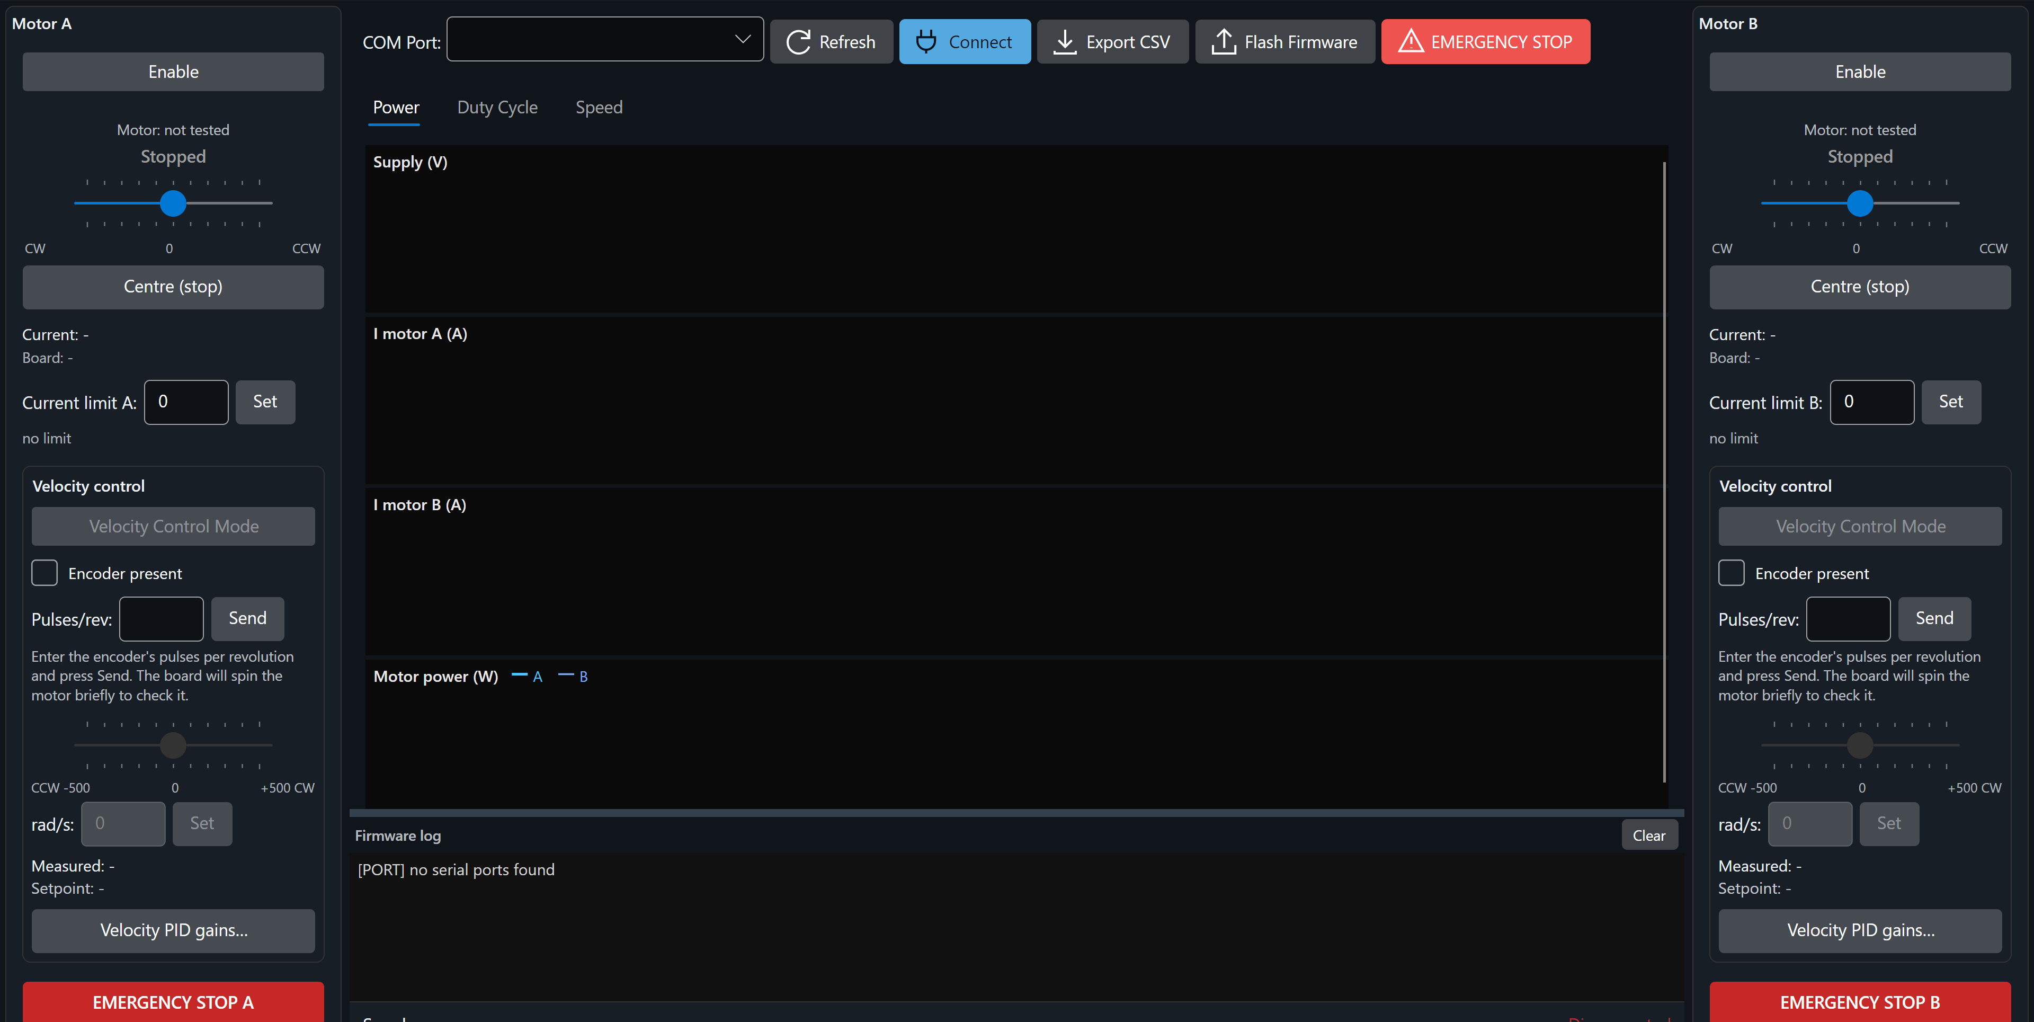Click the Current limit A input field
The height and width of the screenshot is (1022, 2034).
coord(186,402)
